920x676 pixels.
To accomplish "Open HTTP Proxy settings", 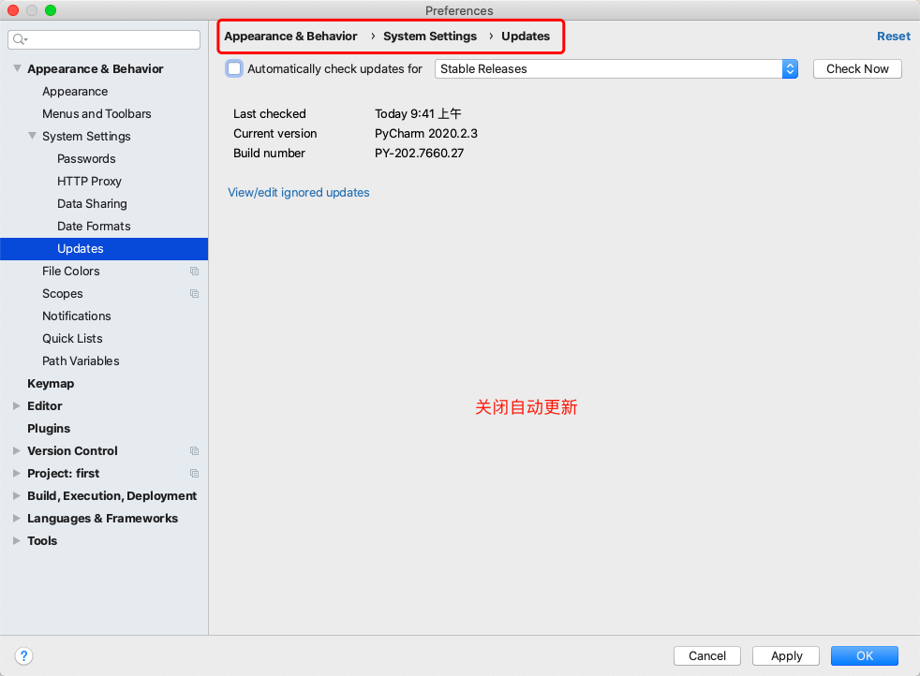I will pos(89,181).
